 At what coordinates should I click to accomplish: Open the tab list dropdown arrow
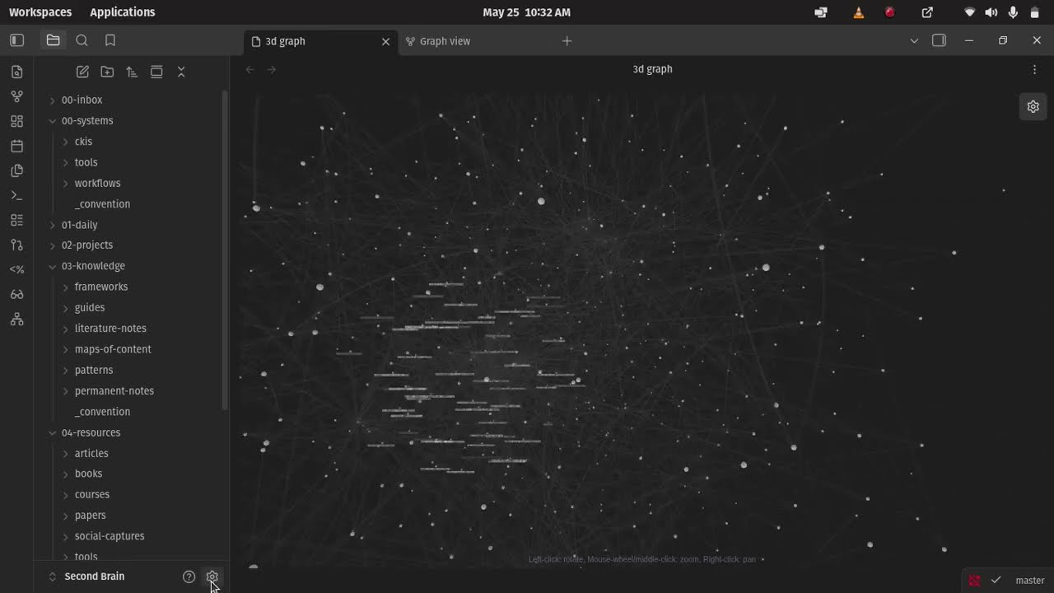click(x=914, y=40)
